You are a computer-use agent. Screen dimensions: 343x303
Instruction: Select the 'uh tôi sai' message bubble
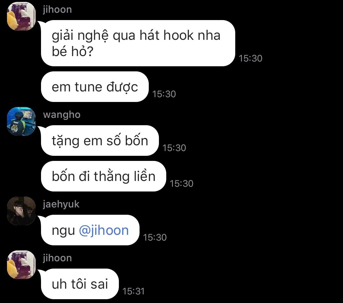(x=80, y=284)
